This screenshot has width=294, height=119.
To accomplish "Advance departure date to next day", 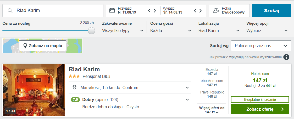I will (201, 11).
